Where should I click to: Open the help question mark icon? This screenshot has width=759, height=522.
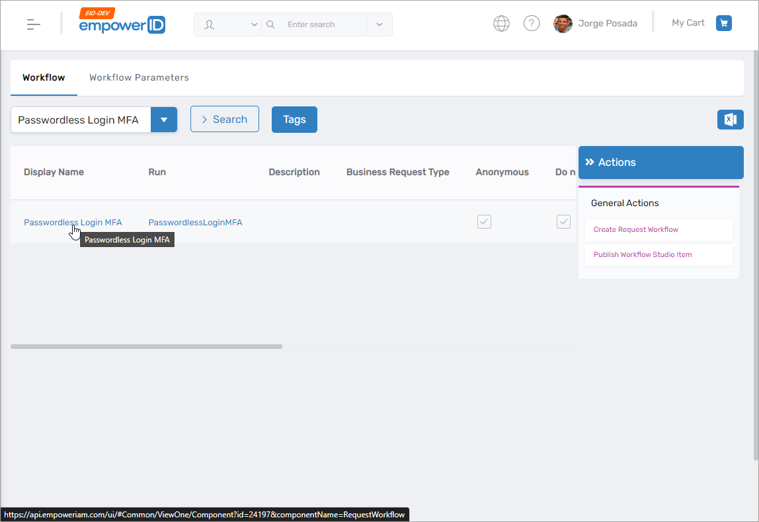[532, 23]
